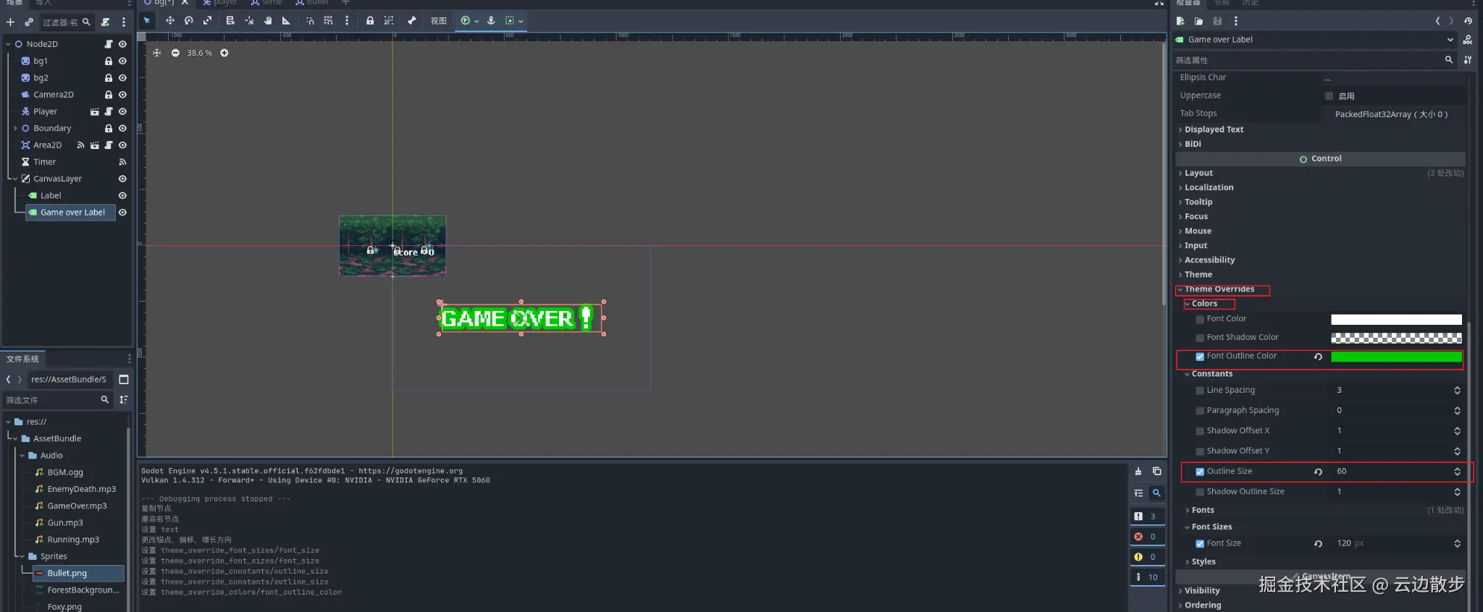
Task: Open the skeleton options bone icon
Action: click(x=412, y=21)
